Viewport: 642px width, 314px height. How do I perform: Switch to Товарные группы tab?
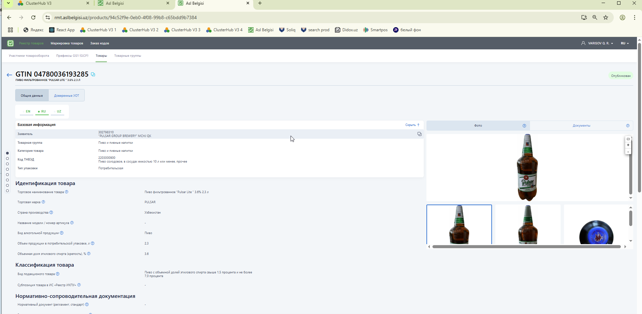pos(127,56)
